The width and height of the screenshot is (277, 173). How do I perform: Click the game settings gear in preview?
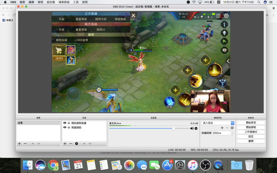click(x=226, y=16)
